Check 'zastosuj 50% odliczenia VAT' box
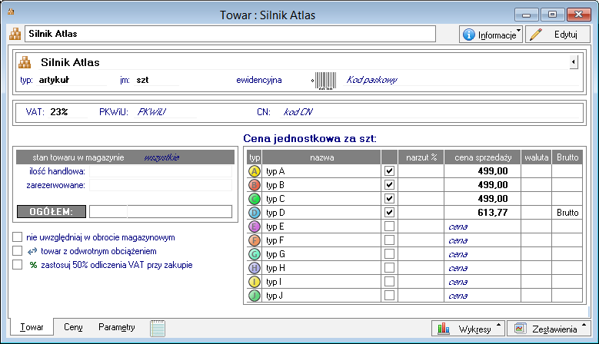Image resolution: width=599 pixels, height=344 pixels. 17,264
